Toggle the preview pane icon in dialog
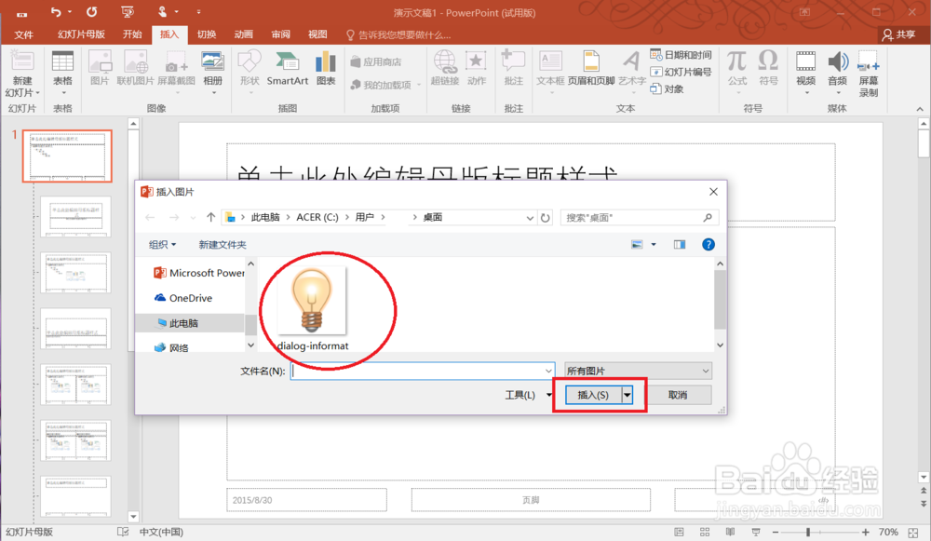The height and width of the screenshot is (541, 931). coord(680,245)
